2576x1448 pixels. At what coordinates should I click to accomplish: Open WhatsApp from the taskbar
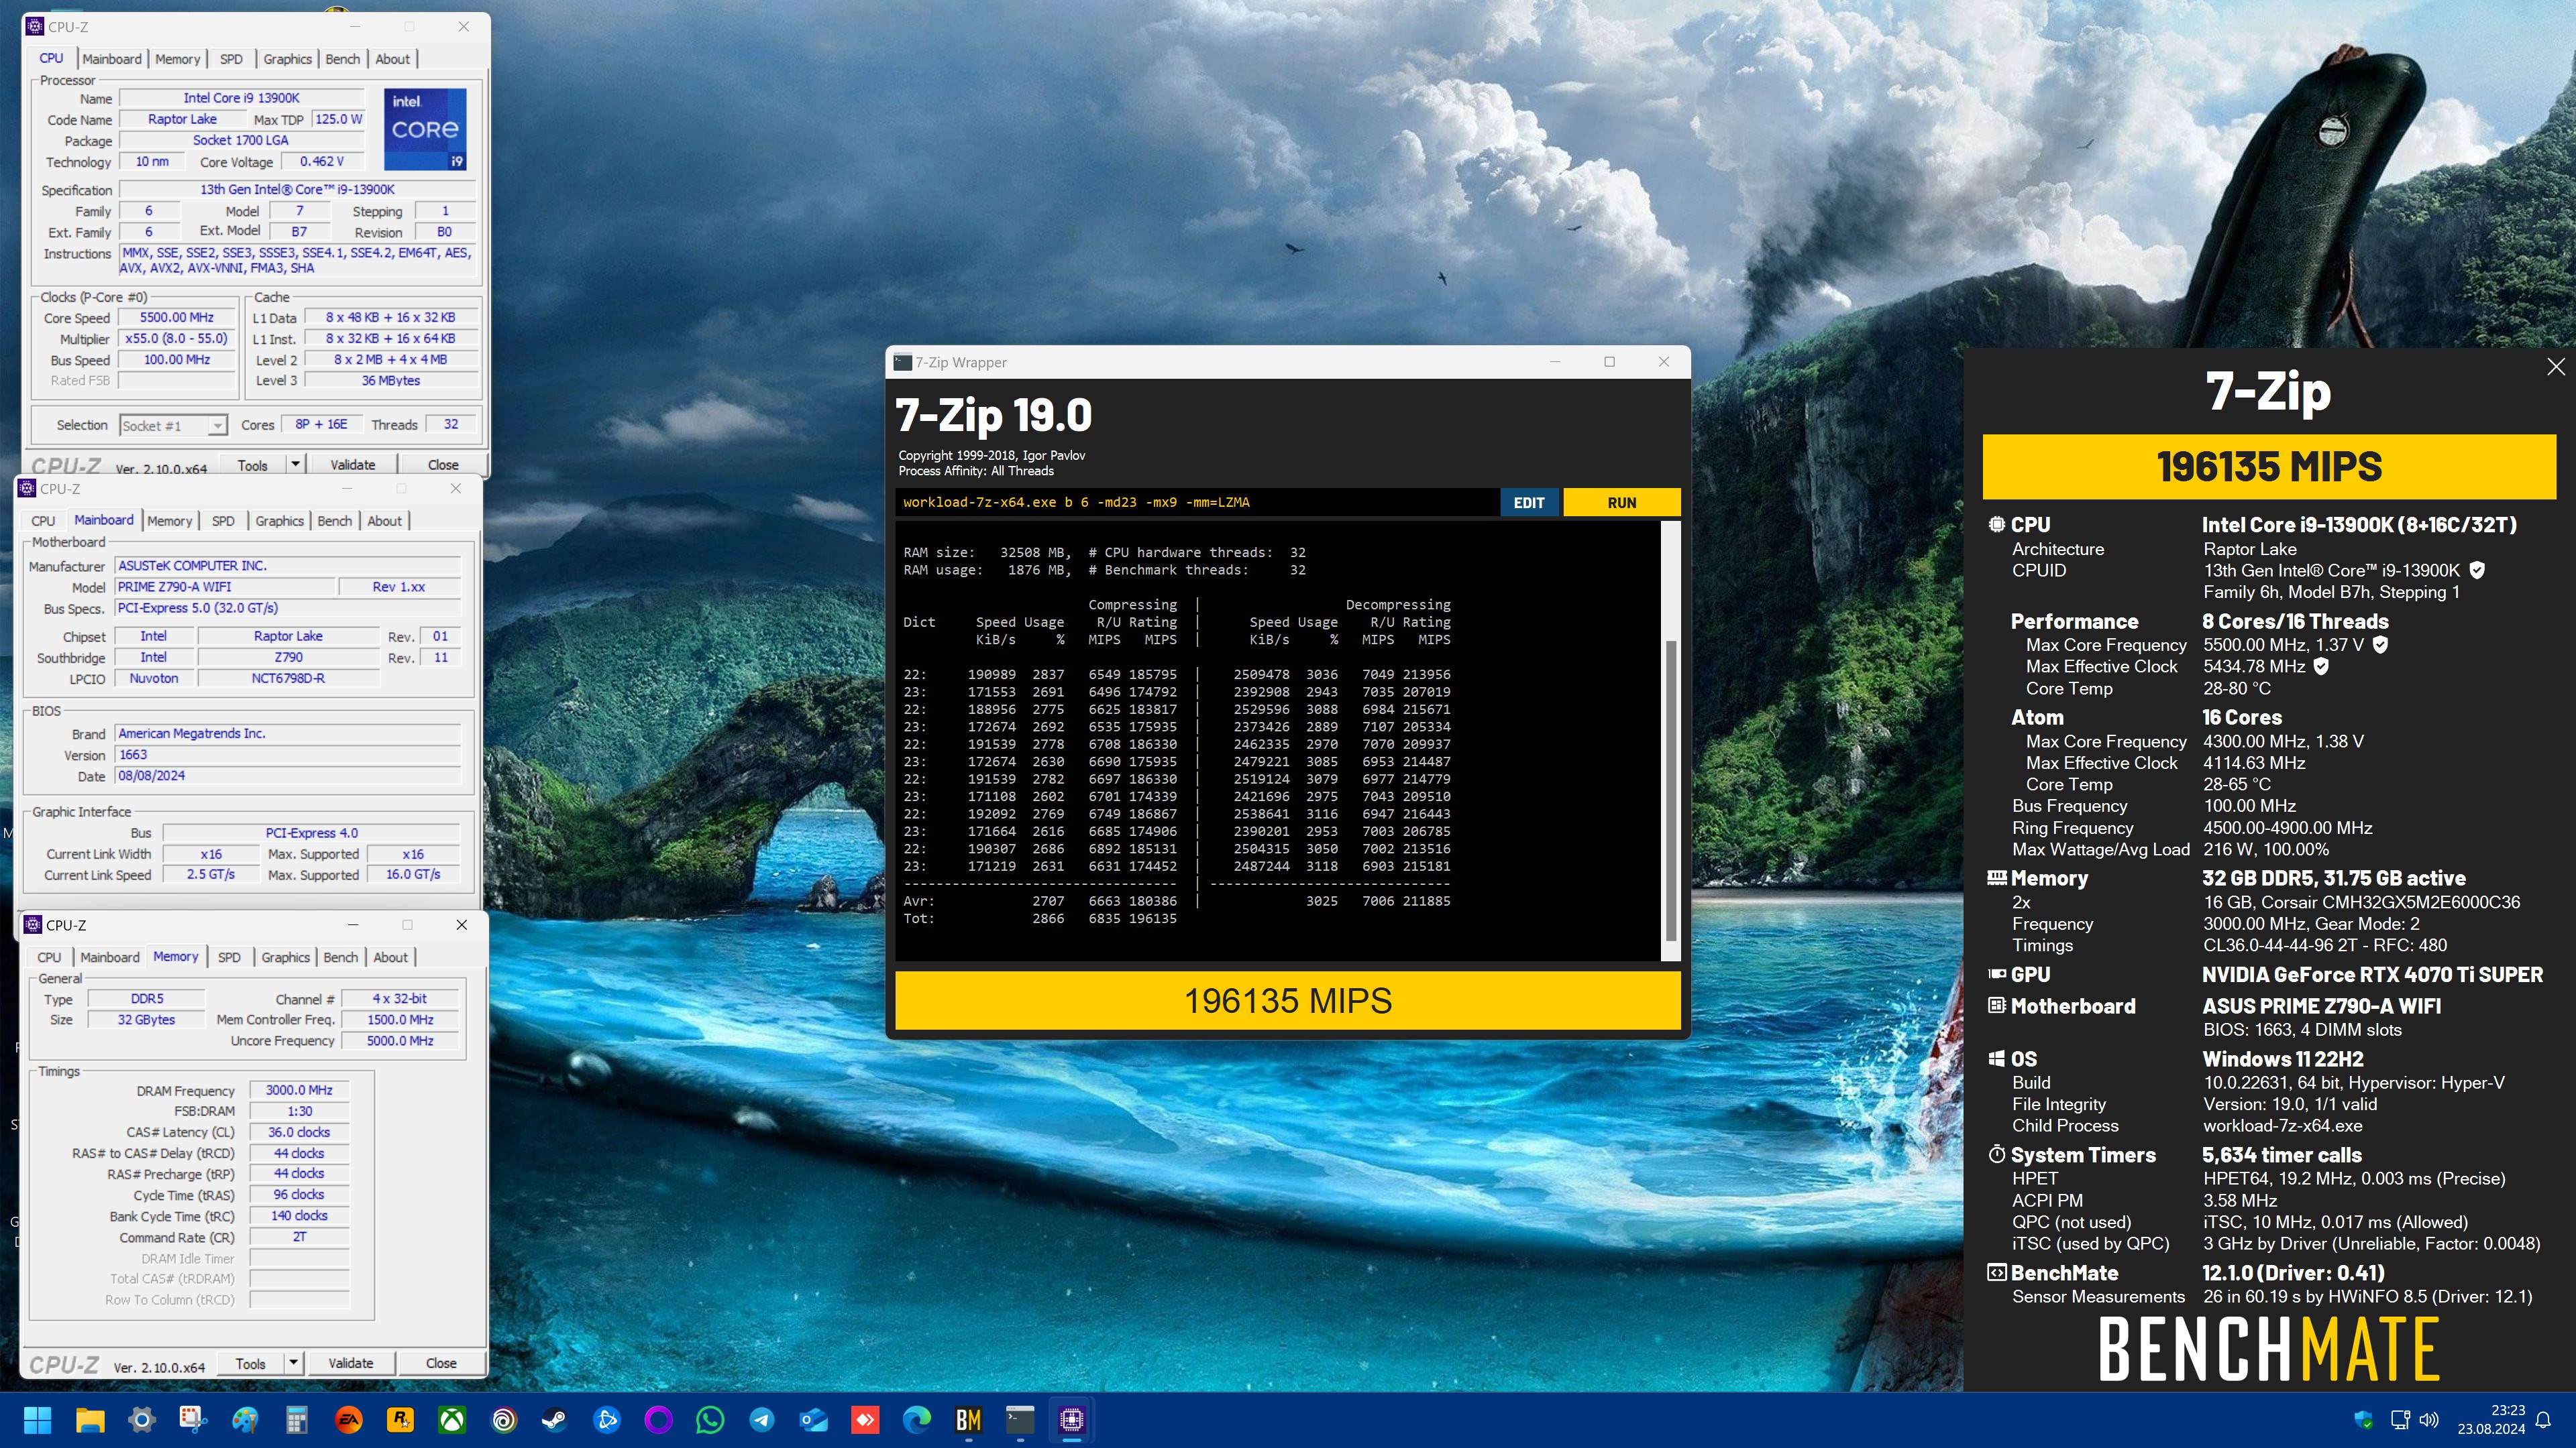click(x=710, y=1419)
